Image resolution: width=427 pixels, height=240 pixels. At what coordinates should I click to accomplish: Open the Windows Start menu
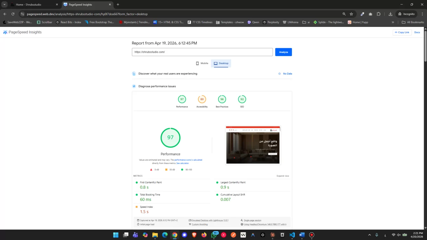pos(116,235)
